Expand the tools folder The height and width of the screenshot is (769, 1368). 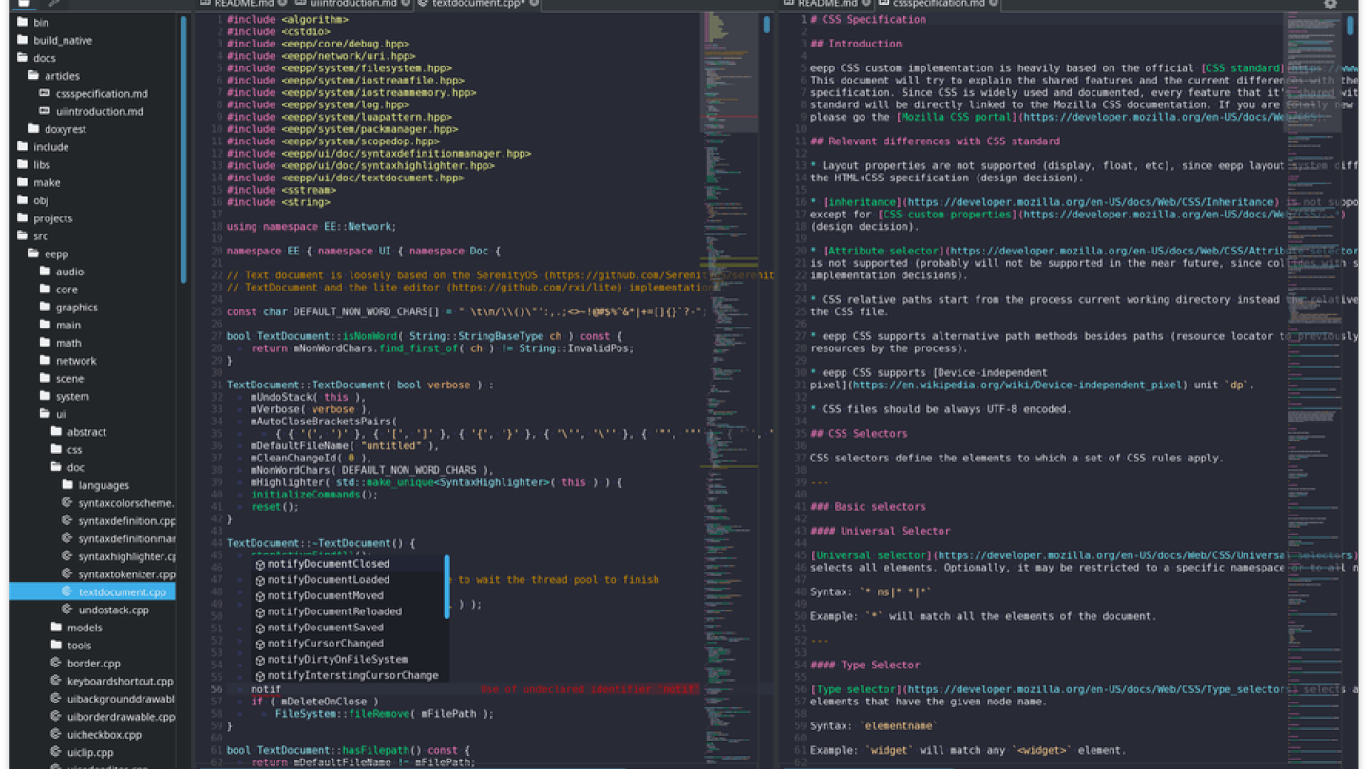(56, 645)
